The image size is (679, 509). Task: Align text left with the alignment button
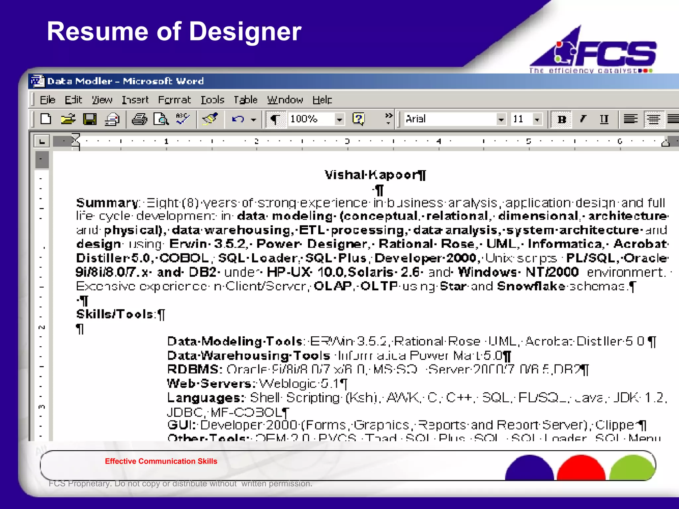point(631,119)
